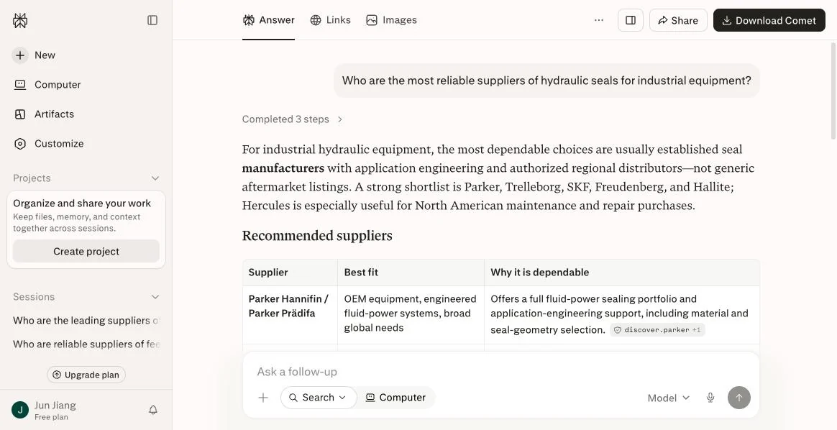Viewport: 837px width, 430px height.
Task: Open the three-dots more options menu
Action: (599, 20)
